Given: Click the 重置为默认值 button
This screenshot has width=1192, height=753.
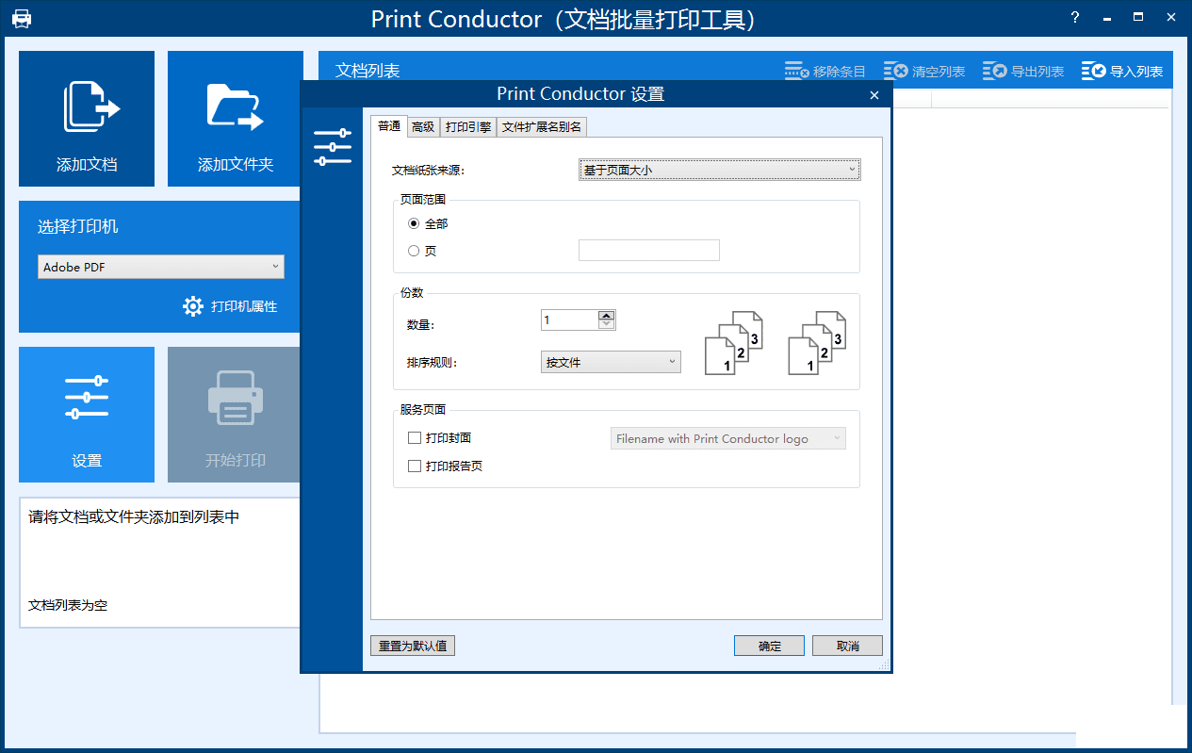Looking at the screenshot, I should point(413,646).
